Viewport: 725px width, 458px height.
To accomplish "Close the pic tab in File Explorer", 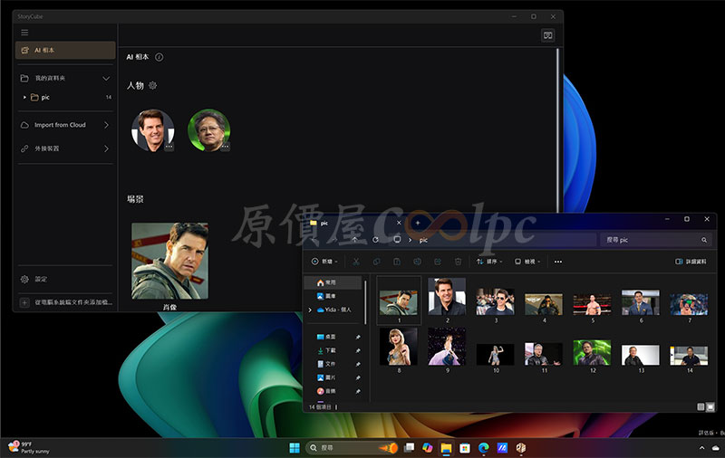I will click(x=399, y=223).
